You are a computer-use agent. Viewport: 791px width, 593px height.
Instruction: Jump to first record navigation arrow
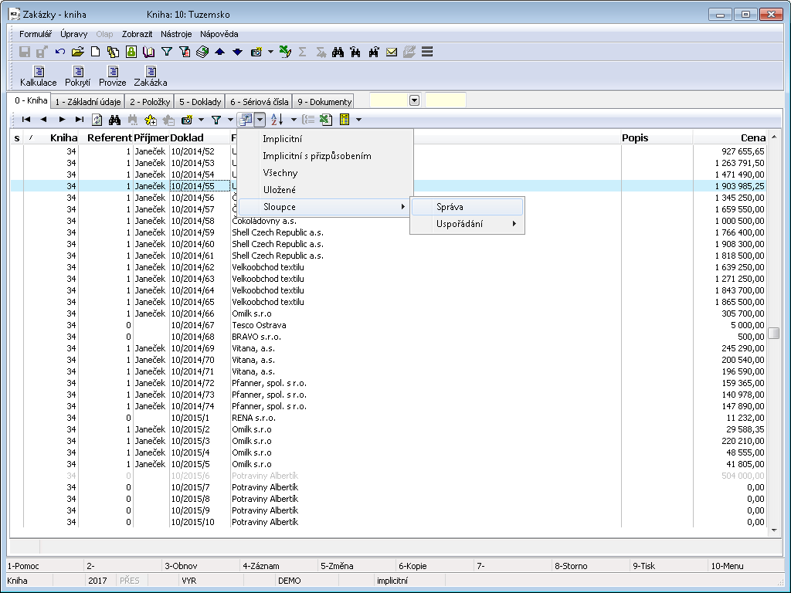click(x=26, y=120)
